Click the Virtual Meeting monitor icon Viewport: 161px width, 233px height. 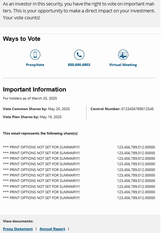click(123, 55)
